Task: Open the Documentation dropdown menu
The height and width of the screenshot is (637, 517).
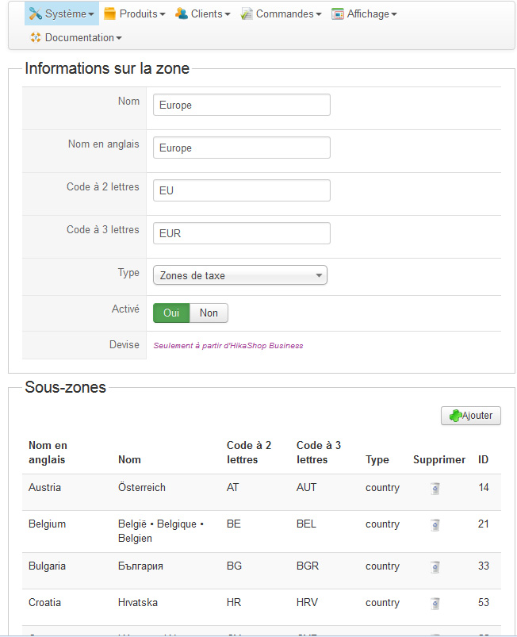Action: coord(83,37)
